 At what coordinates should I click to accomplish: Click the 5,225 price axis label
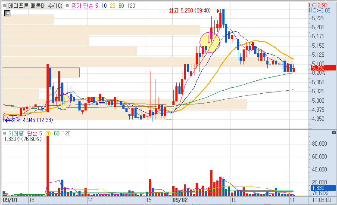pyautogui.click(x=318, y=18)
